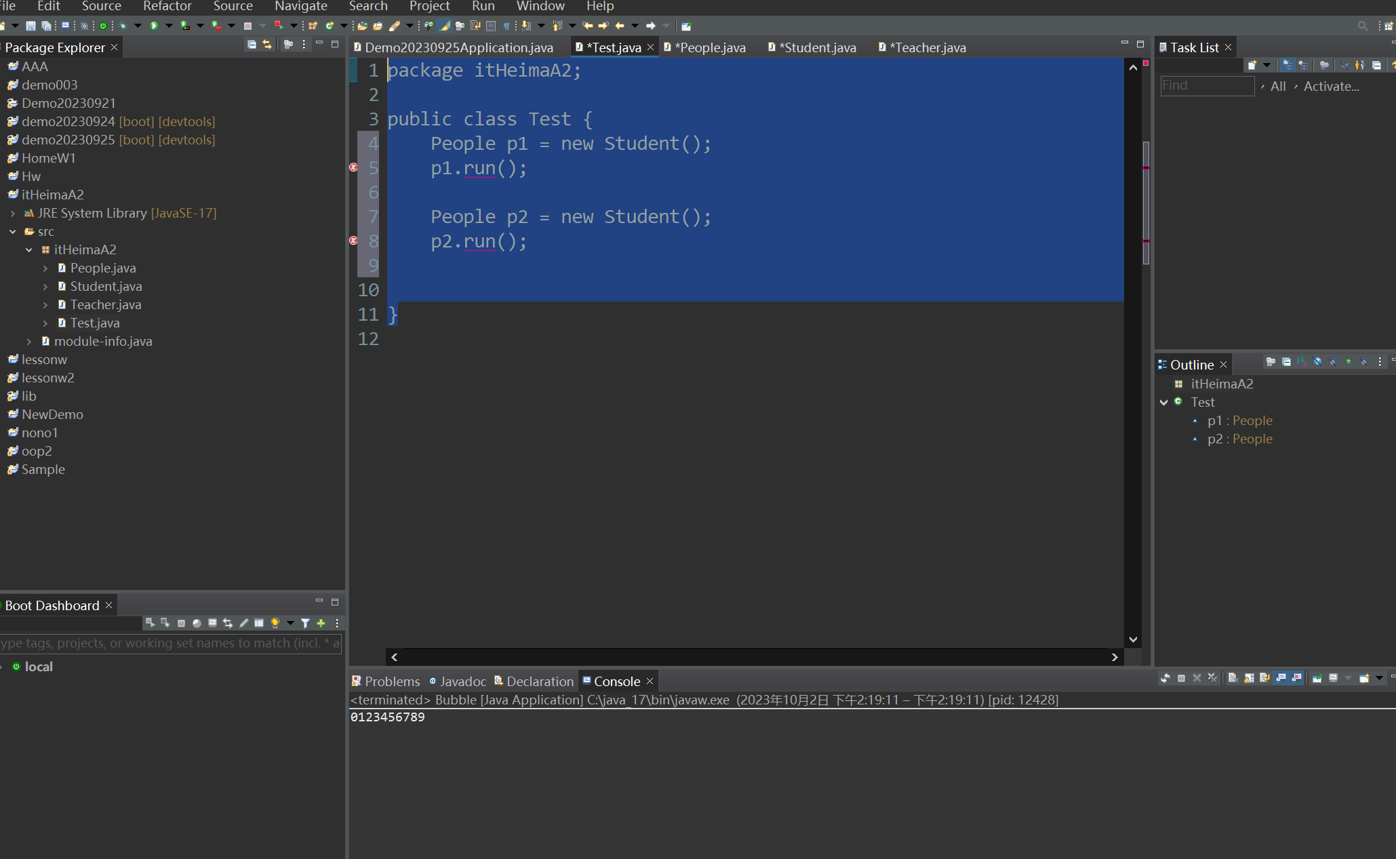Viewport: 1396px width, 859px height.
Task: Toggle Sort in the Outline toolbar
Action: [1302, 362]
